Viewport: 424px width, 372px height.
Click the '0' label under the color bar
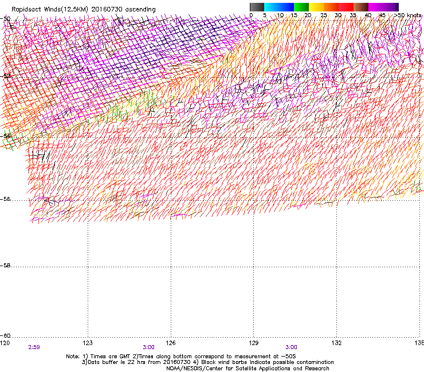[251, 15]
